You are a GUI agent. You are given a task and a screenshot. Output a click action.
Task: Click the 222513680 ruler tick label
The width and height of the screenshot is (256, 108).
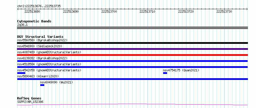click(x=32, y=11)
